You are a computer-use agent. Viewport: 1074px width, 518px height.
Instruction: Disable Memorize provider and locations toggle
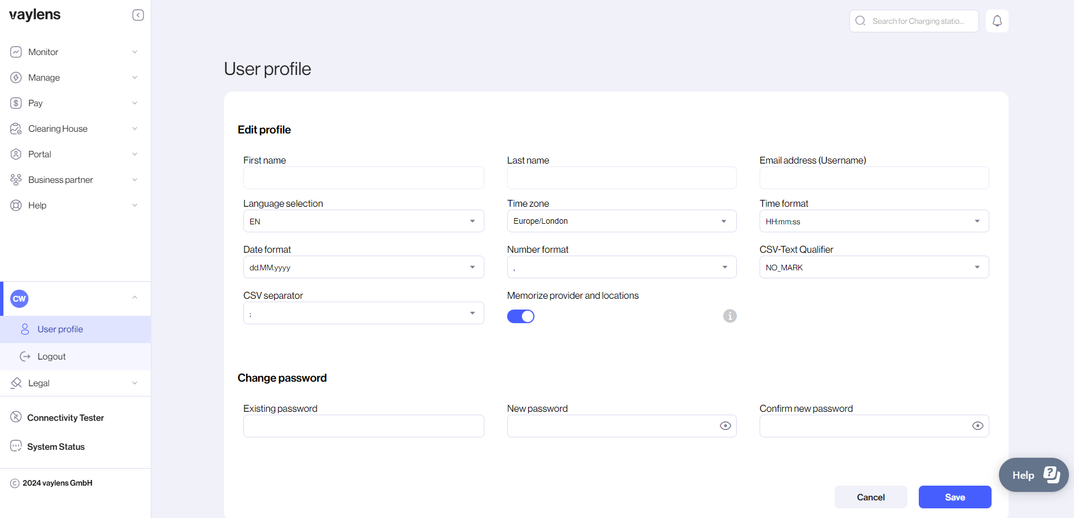(x=520, y=316)
